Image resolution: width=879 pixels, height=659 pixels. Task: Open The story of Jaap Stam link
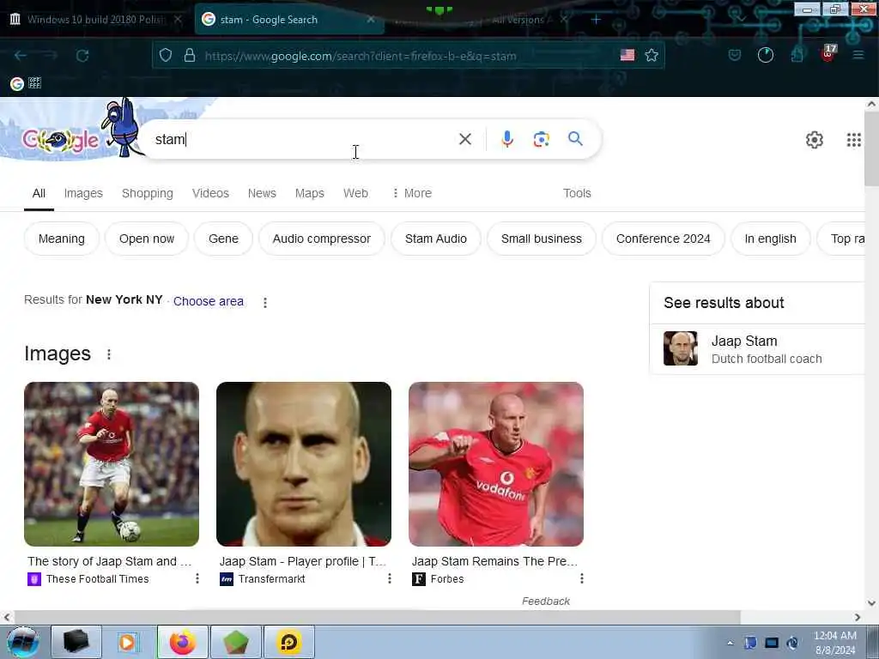click(109, 561)
